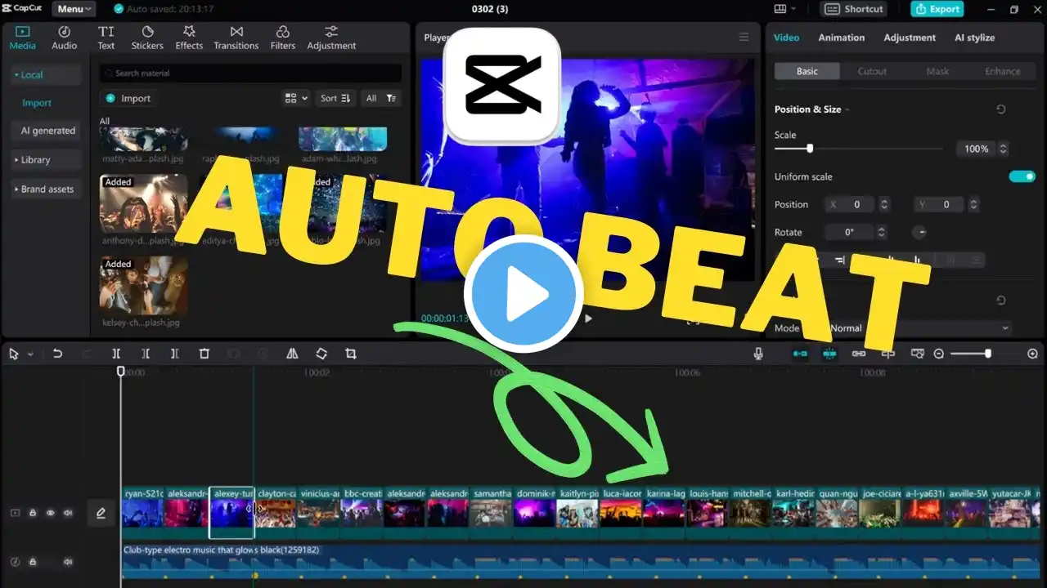Rotate the selected clip with toolbar icon
1047x588 pixels.
pyautogui.click(x=321, y=354)
